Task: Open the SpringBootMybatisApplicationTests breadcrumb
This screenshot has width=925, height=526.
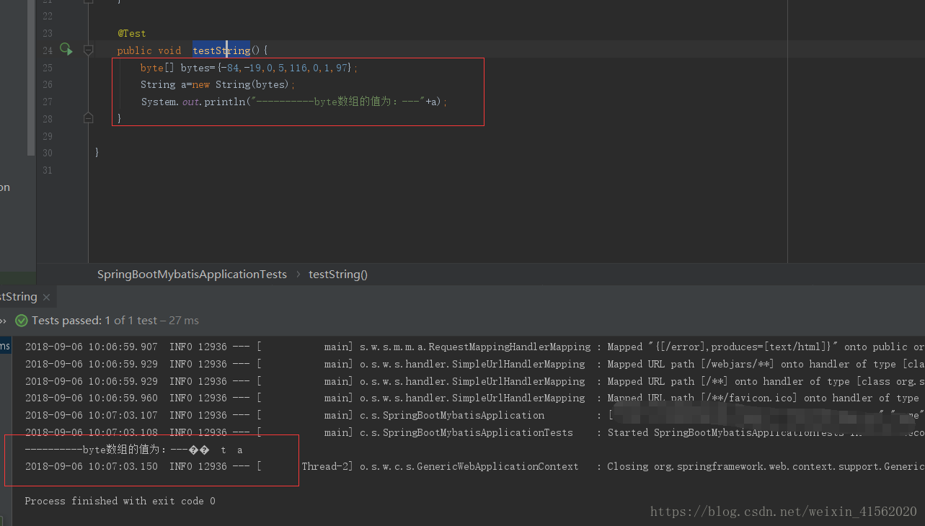Action: pos(192,275)
